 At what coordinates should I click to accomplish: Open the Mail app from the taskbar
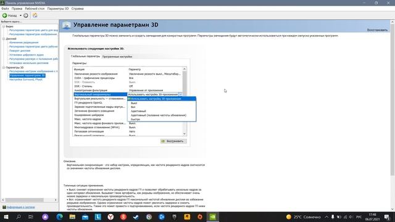(85, 217)
